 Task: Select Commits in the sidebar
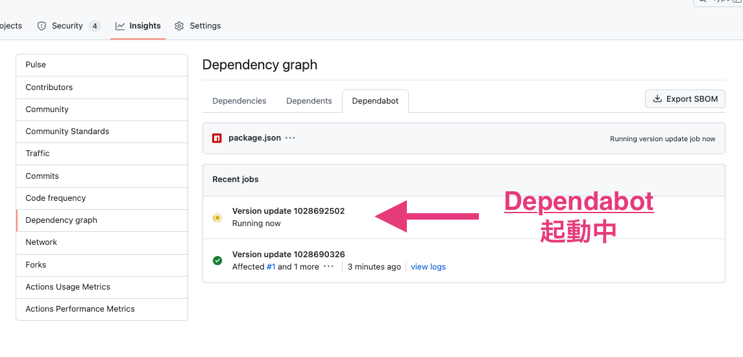tap(102, 176)
